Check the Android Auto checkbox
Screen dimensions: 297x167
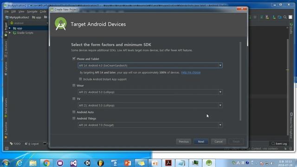coord(74,112)
